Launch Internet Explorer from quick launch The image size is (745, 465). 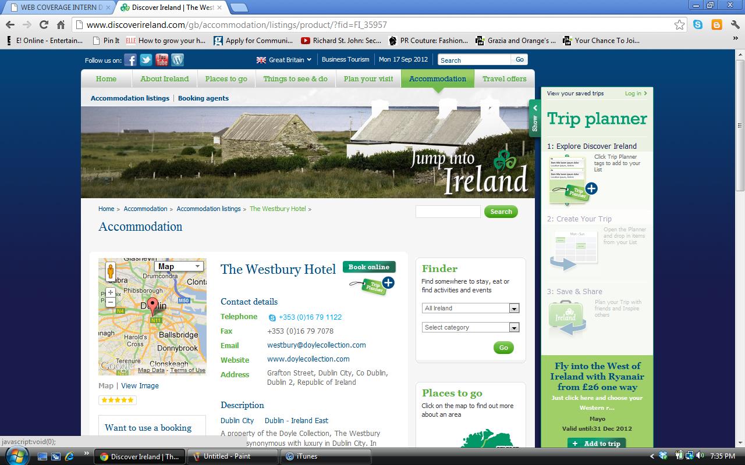(69, 456)
